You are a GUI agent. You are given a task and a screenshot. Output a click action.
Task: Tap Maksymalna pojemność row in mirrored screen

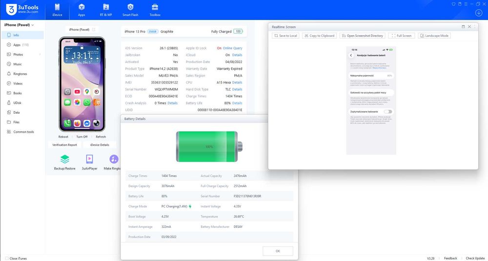point(371,76)
